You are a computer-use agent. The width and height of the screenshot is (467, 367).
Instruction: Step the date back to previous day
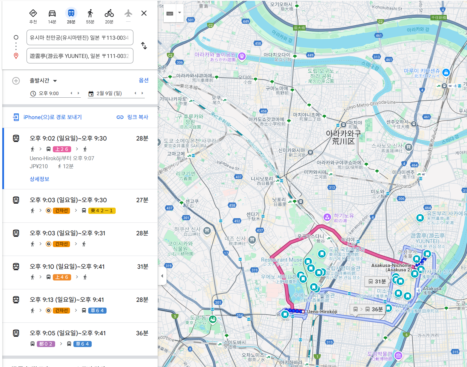point(135,93)
